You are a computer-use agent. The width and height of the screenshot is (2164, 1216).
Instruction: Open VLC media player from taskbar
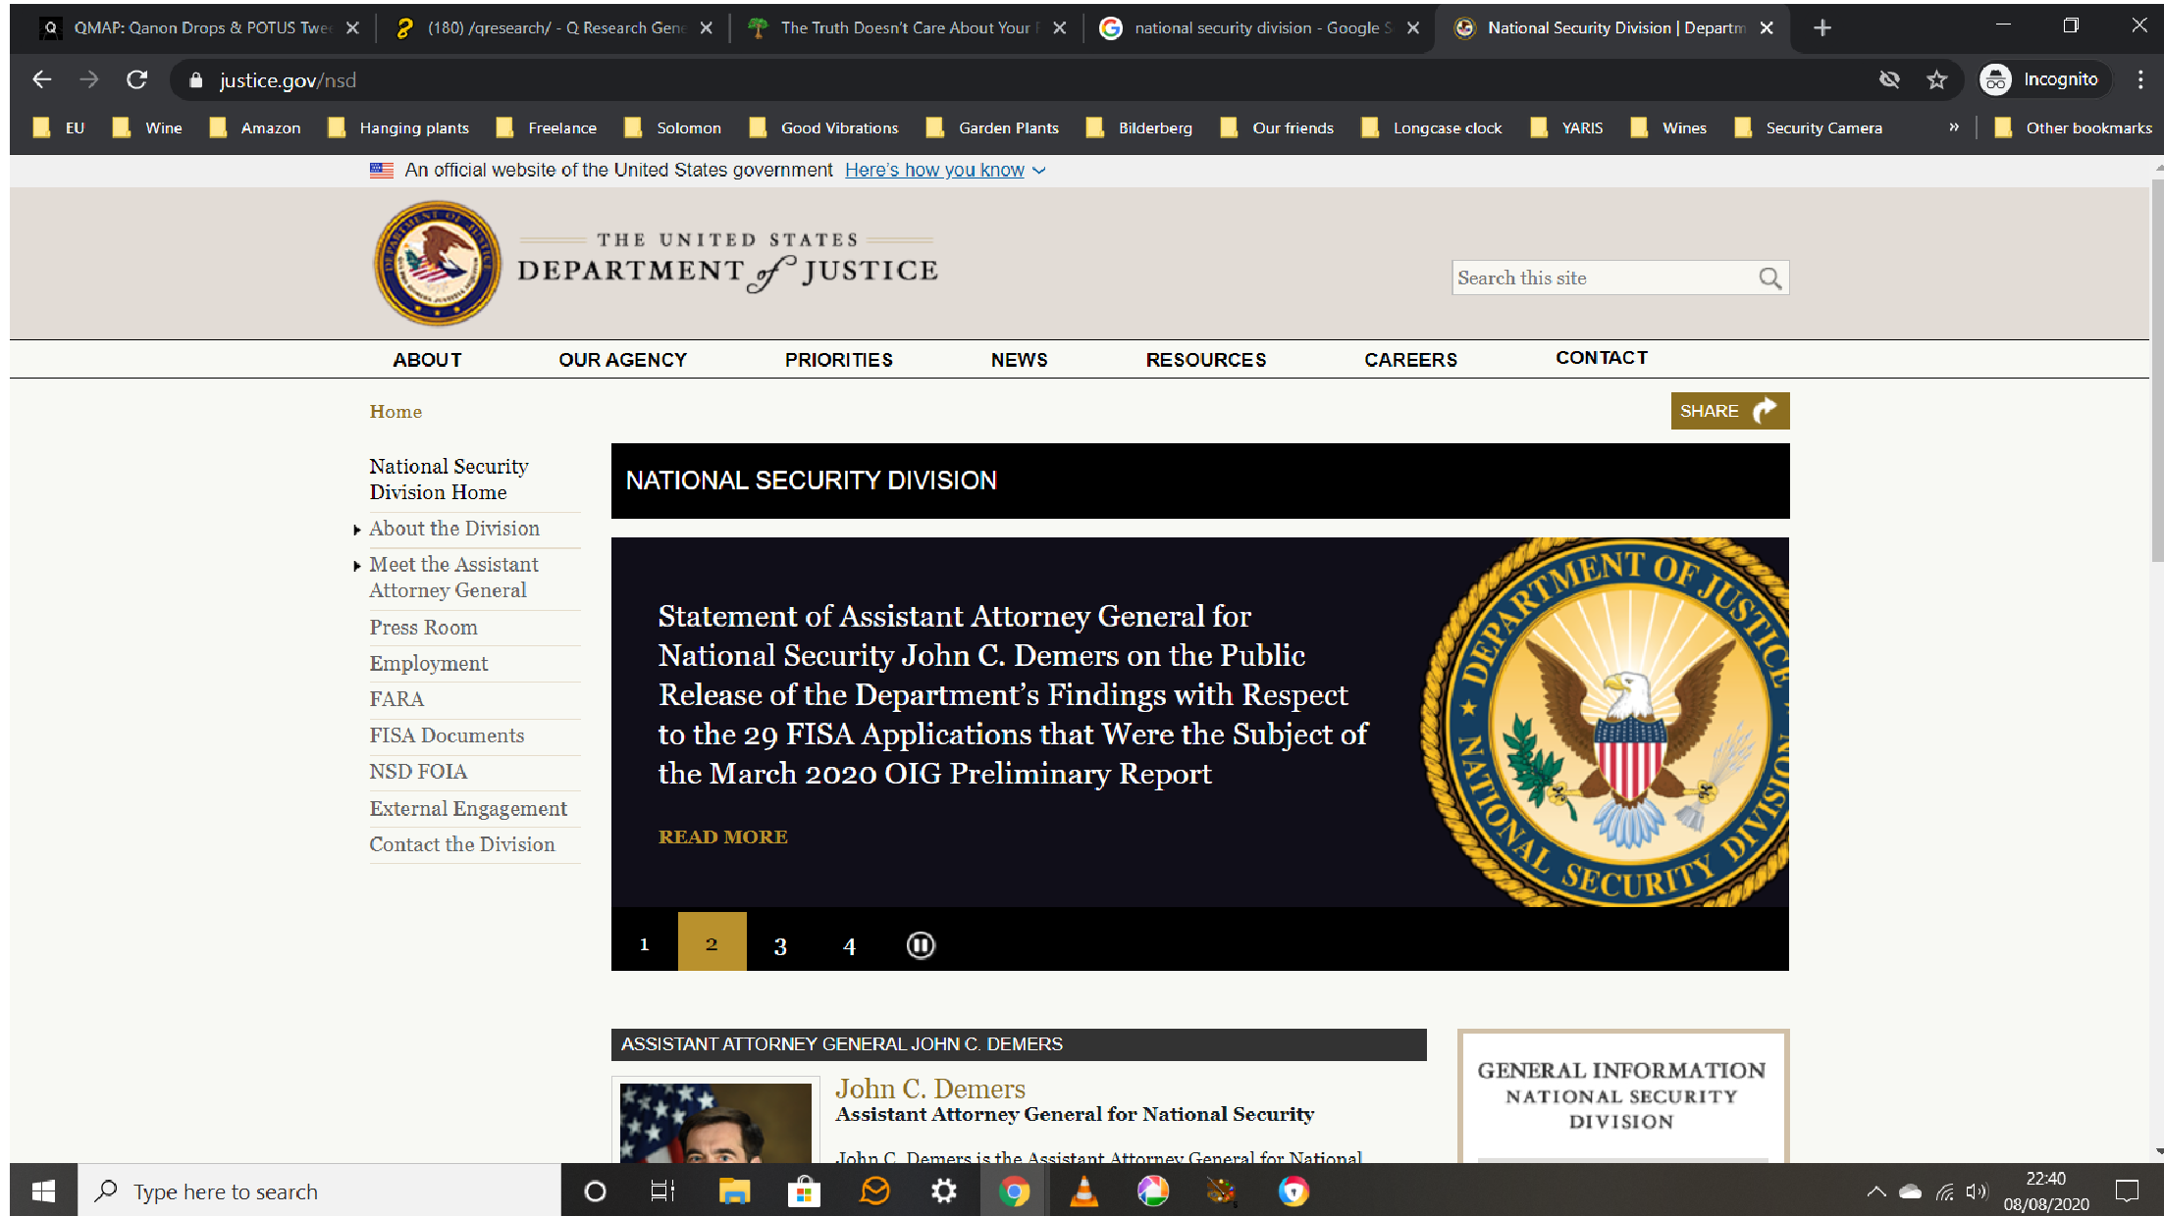tap(1083, 1191)
